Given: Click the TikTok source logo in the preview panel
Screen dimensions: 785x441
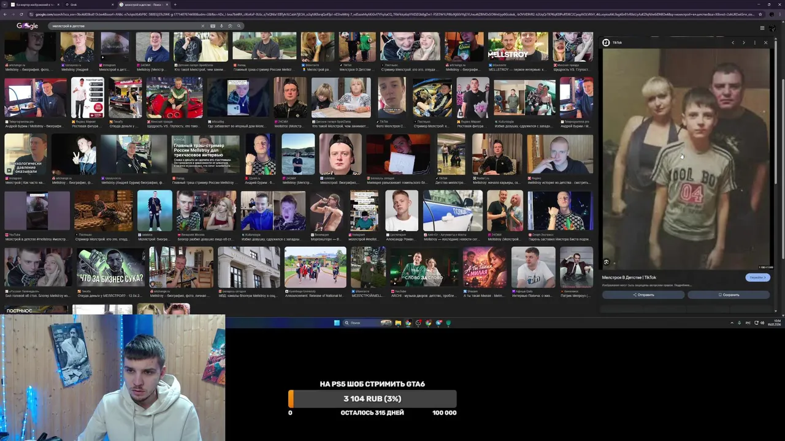Looking at the screenshot, I should pos(606,42).
